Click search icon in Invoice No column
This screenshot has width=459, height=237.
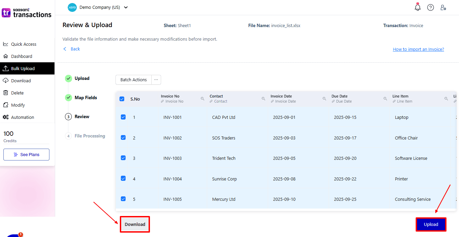[202, 99]
